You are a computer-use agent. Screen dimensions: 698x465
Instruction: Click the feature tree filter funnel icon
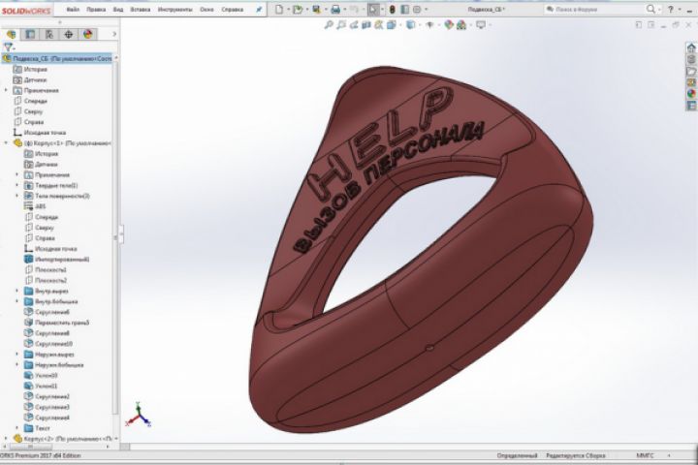click(8, 46)
